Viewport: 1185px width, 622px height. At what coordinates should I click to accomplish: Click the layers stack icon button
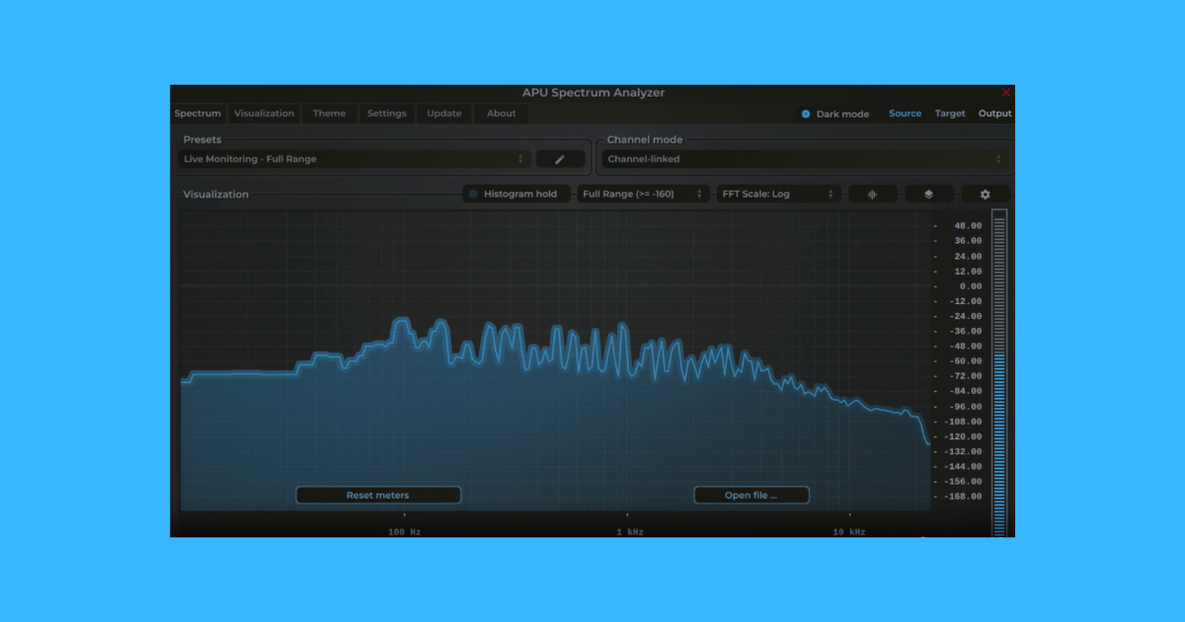coord(929,194)
